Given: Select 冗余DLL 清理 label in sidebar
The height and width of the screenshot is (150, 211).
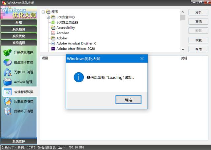Looking at the screenshot, I should [x=23, y=72].
